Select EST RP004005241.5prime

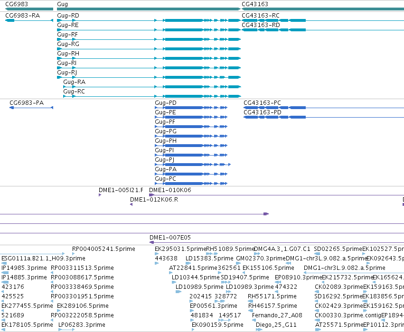pos(103,249)
